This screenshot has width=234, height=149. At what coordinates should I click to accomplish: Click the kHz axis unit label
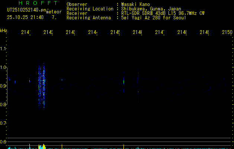(4, 31)
